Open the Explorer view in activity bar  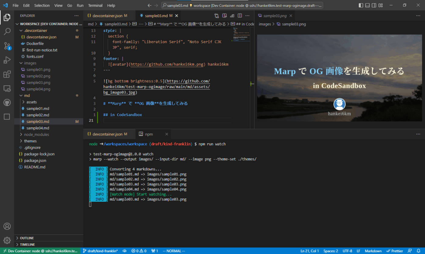[x=7, y=18]
